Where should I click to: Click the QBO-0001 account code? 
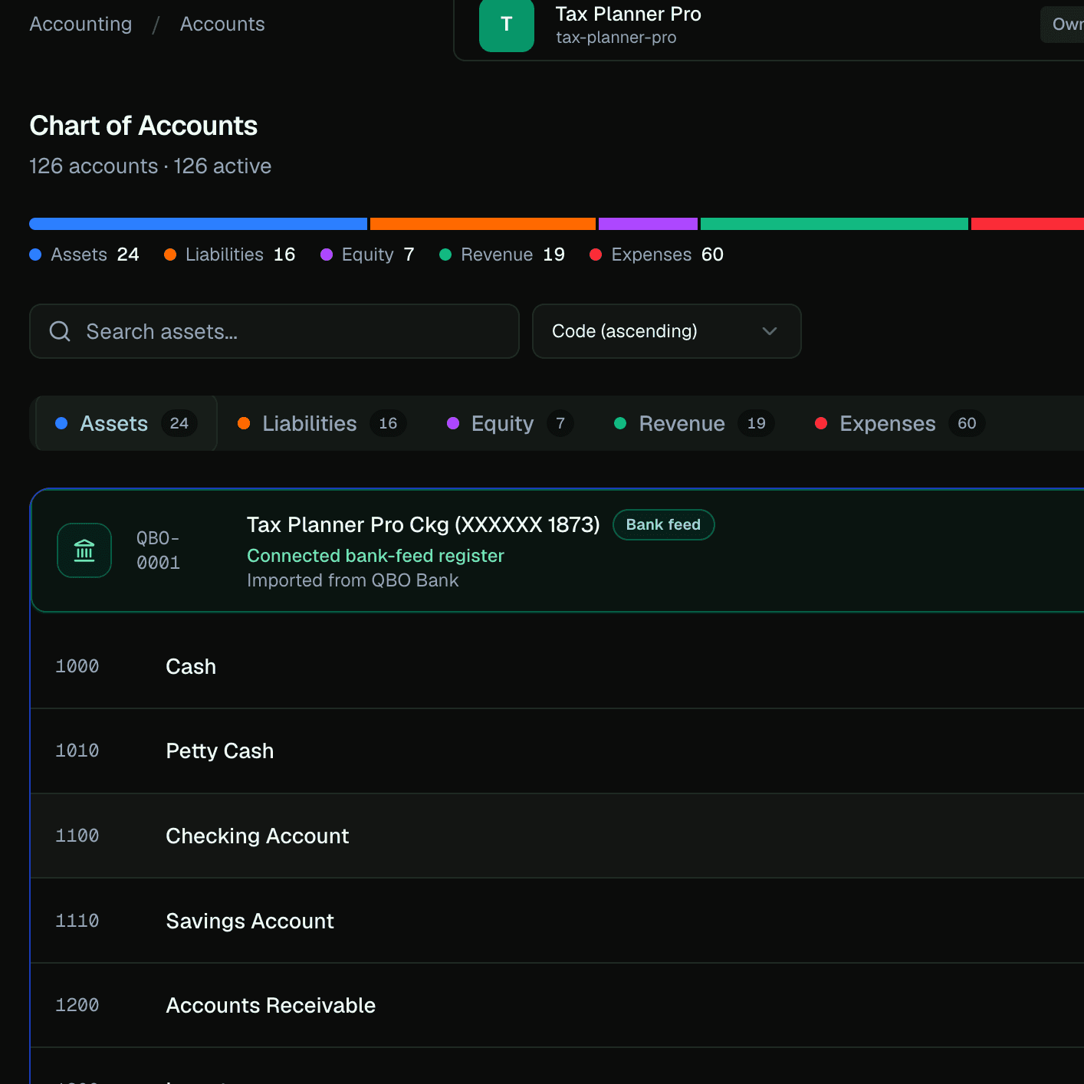[159, 550]
